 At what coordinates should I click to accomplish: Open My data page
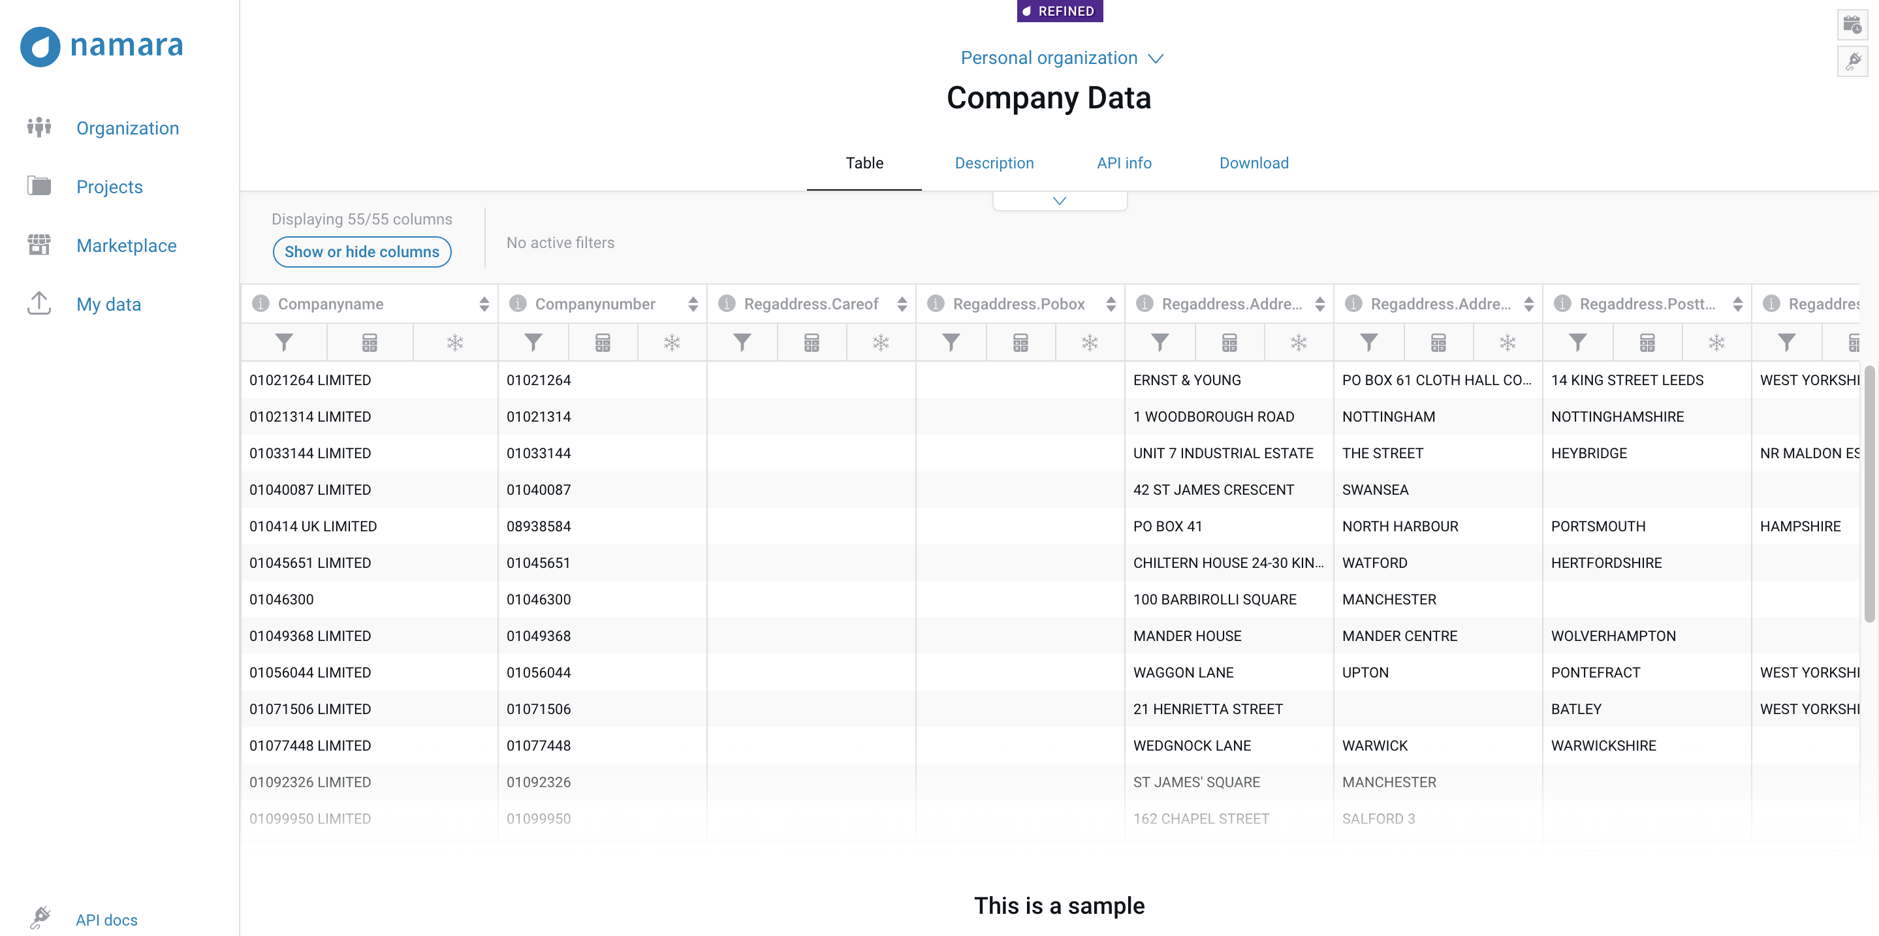[108, 304]
